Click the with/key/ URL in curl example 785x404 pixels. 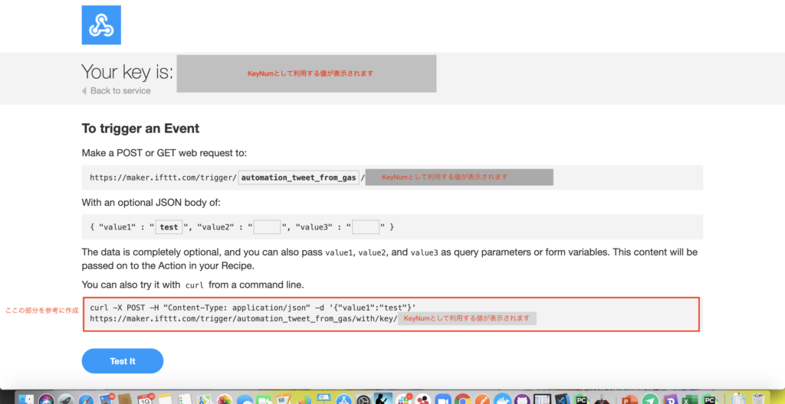click(244, 318)
